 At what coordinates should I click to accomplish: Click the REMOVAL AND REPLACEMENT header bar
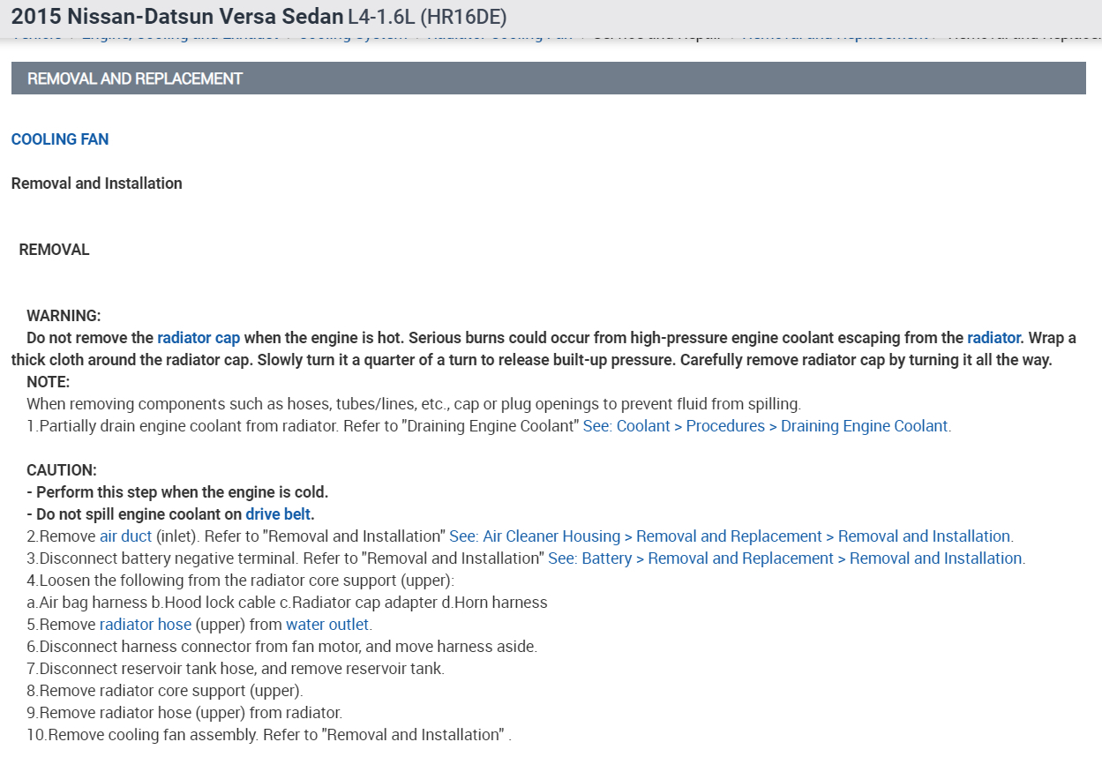click(548, 79)
